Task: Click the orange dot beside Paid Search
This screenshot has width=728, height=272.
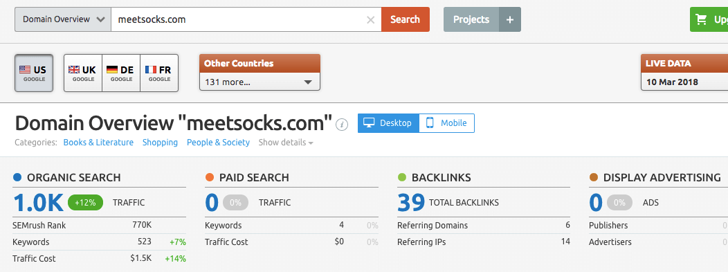Action: (x=210, y=177)
